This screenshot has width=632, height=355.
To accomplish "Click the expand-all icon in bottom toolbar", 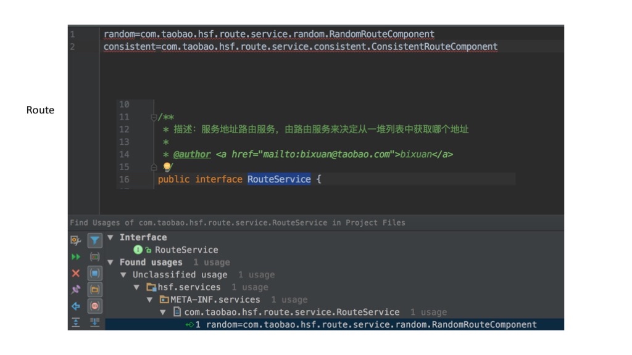I will point(75,322).
